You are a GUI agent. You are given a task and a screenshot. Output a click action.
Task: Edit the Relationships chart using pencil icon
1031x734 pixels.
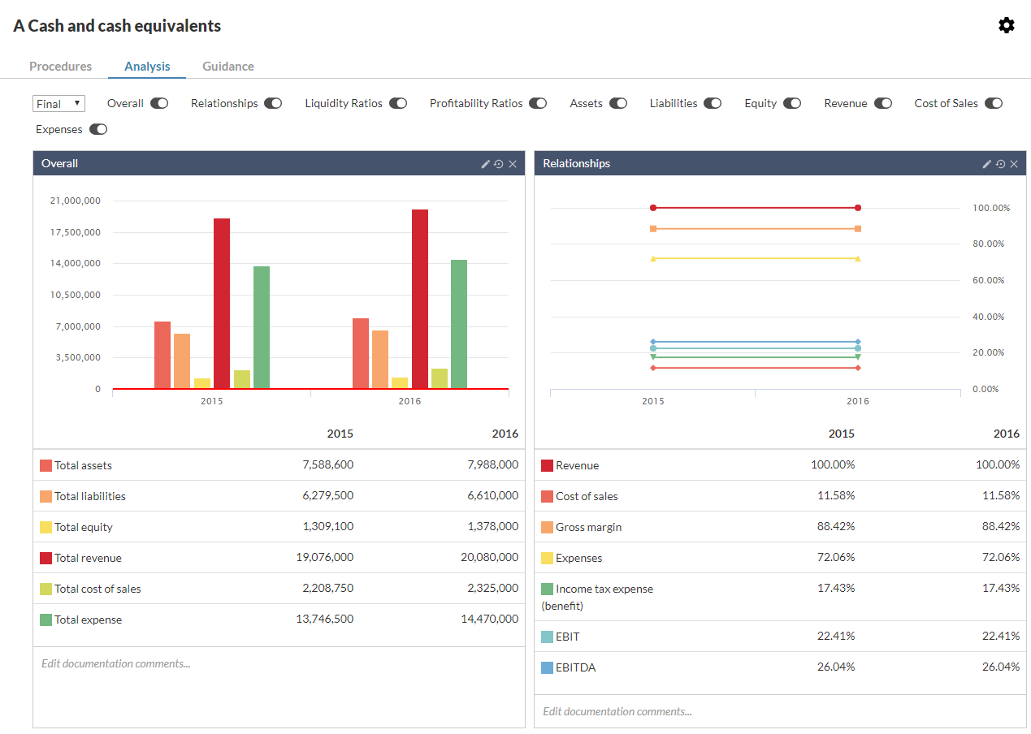[986, 163]
